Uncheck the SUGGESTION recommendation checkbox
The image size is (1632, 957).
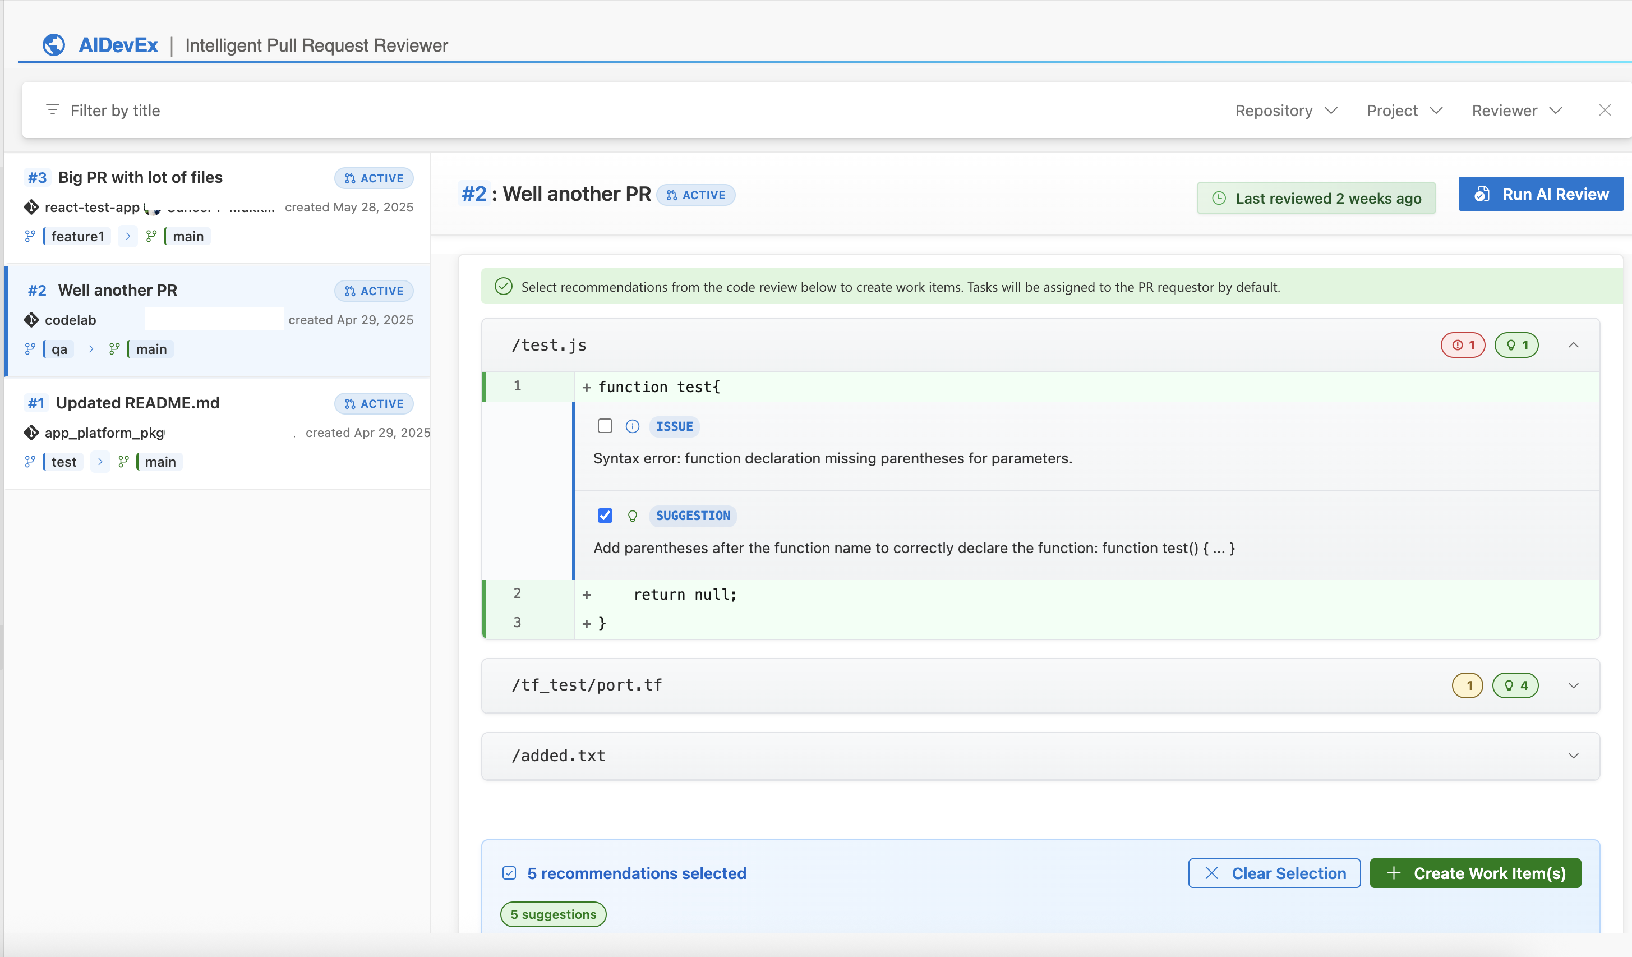tap(606, 515)
